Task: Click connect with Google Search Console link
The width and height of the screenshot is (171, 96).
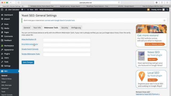Action: (60, 20)
